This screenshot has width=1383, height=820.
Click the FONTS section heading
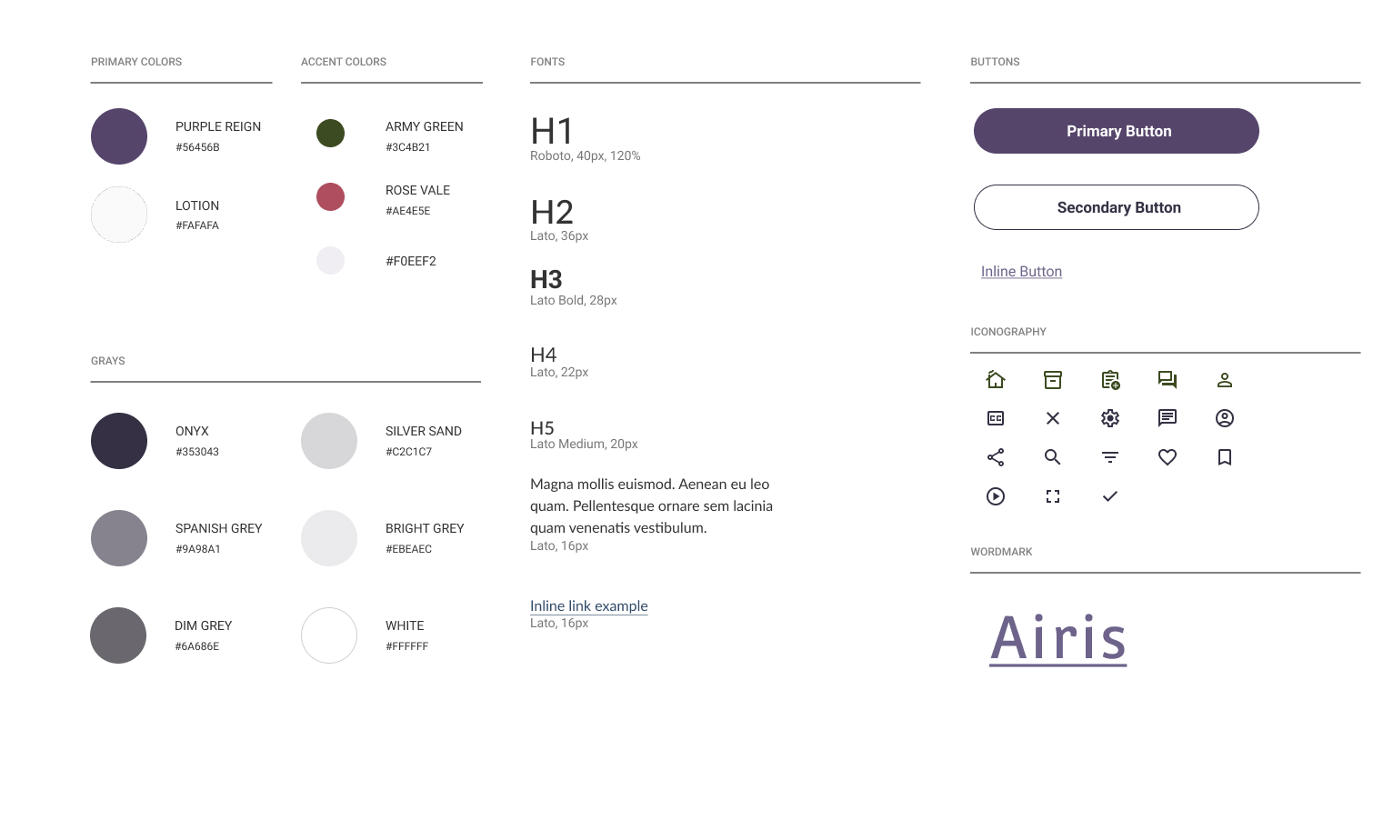tap(547, 62)
